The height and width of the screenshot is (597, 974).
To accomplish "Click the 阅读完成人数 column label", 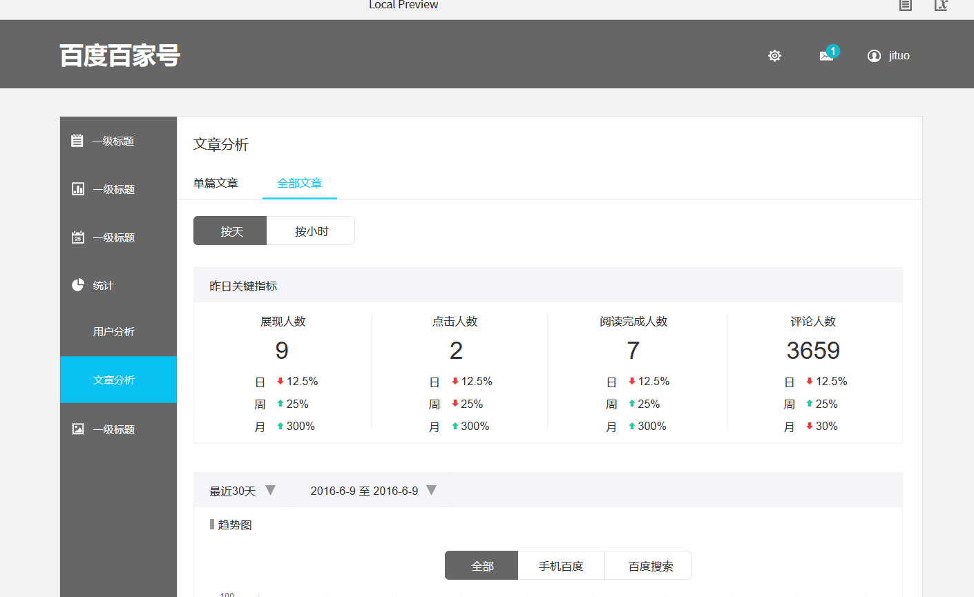I will pyautogui.click(x=633, y=322).
